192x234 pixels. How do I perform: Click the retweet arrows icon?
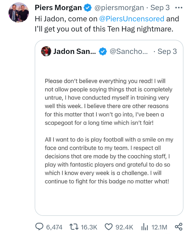pyautogui.click(x=73, y=227)
